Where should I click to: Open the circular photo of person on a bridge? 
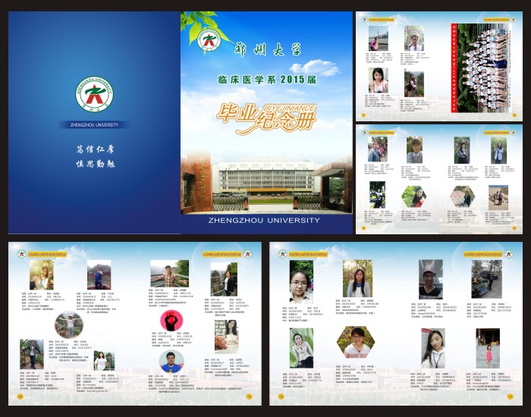69,325
